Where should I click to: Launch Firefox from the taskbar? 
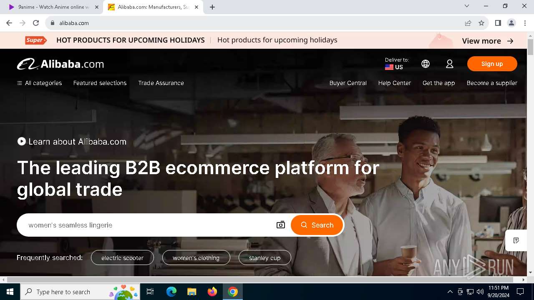212,292
